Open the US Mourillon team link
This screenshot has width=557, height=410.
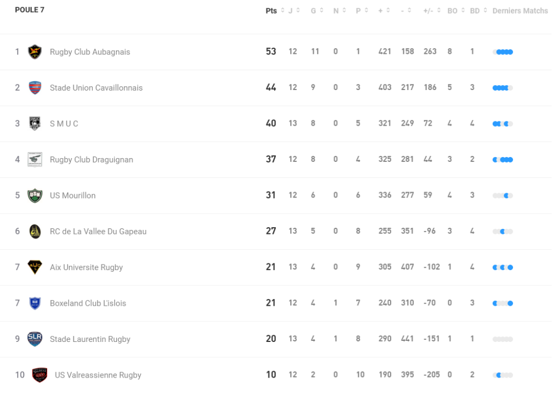tap(73, 196)
